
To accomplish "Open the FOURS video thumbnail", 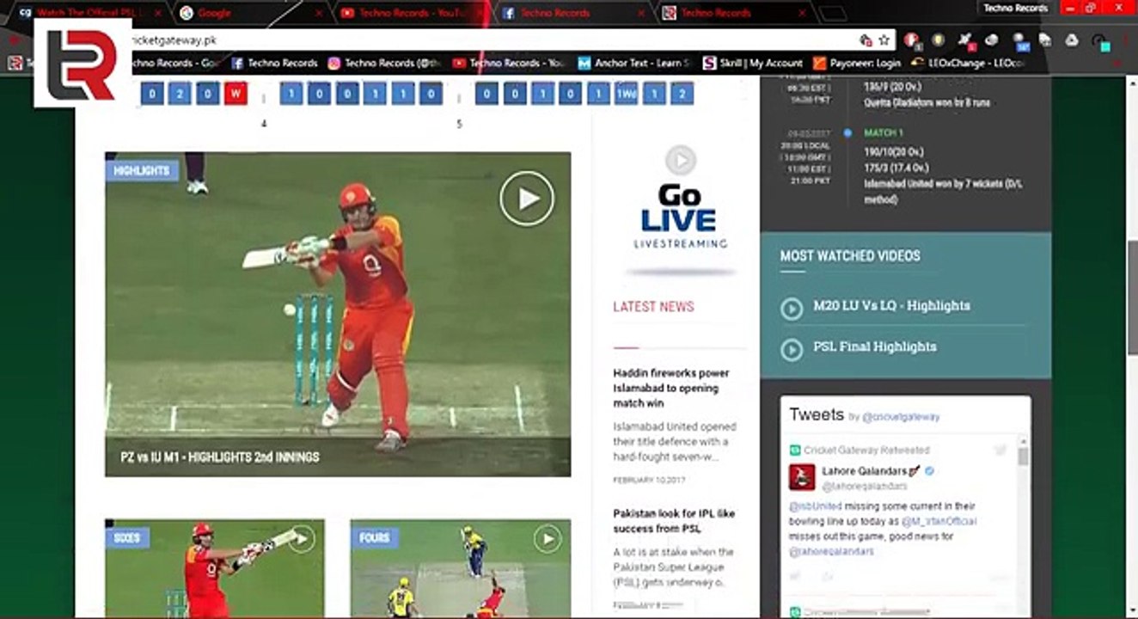I will tap(461, 567).
